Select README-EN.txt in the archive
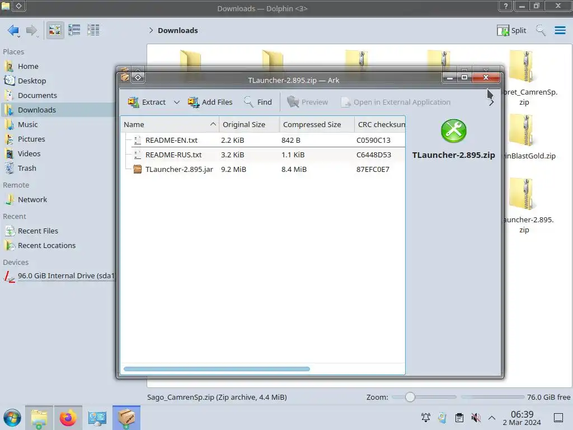Viewport: 573px width, 430px height. (x=171, y=140)
